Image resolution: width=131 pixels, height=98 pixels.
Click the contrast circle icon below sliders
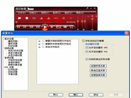tap(84, 30)
